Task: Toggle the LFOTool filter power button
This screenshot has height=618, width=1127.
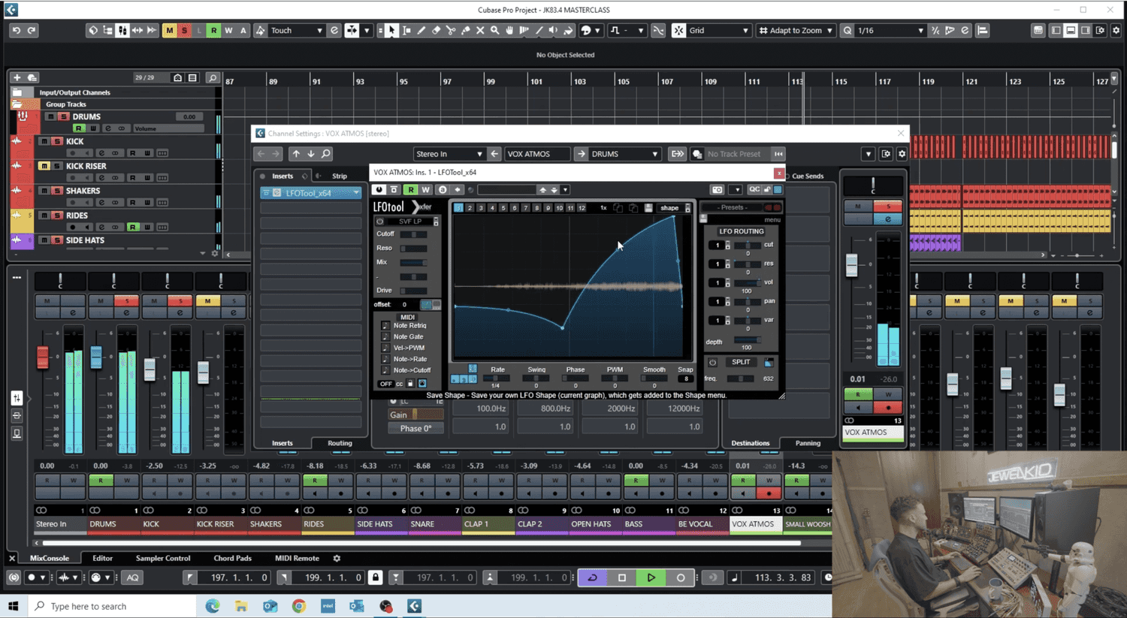Action: (380, 222)
